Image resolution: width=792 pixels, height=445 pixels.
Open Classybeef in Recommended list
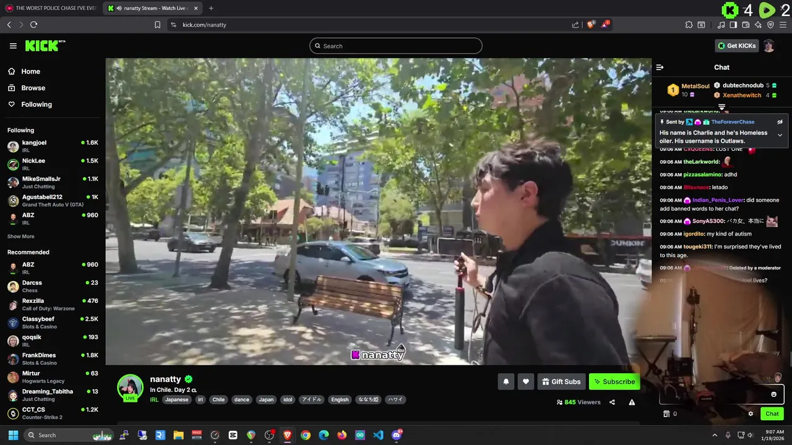pyautogui.click(x=53, y=322)
